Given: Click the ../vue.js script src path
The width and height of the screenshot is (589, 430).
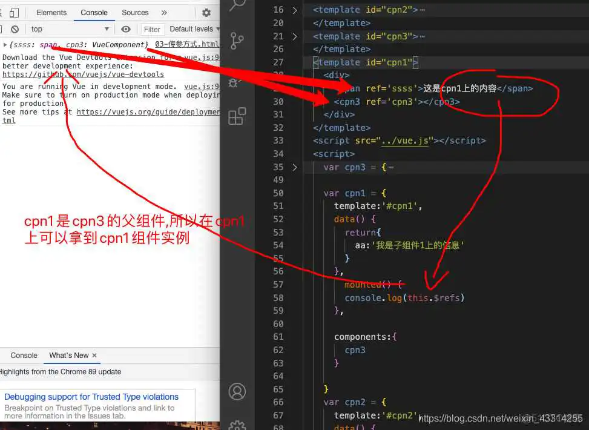Looking at the screenshot, I should (404, 141).
